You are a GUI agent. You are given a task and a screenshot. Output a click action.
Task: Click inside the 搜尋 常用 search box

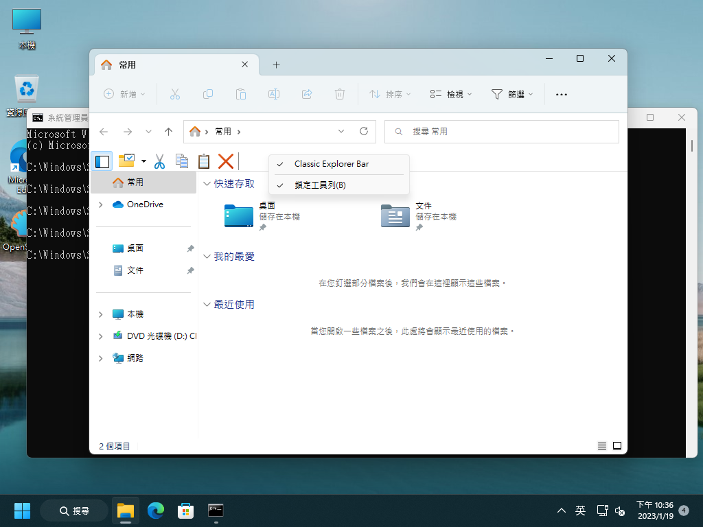(501, 131)
